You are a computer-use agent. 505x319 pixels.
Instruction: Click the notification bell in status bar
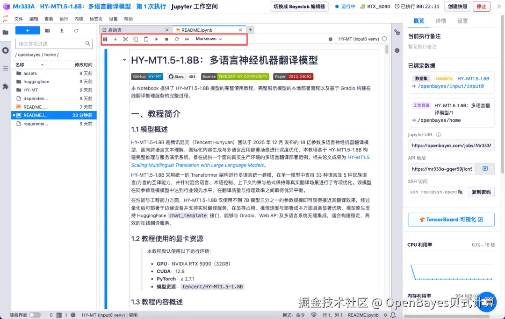(x=393, y=315)
